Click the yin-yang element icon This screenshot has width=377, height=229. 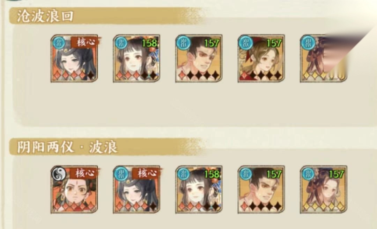click(59, 174)
